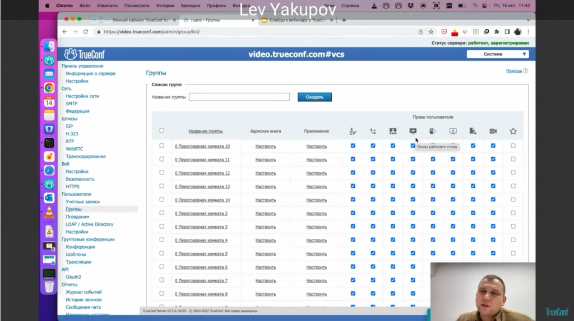Open new browser tab with plus
This screenshot has height=321, width=574.
pos(344,20)
